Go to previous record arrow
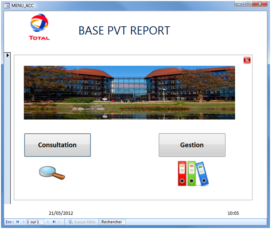This screenshot has width=271, height=229. [24, 222]
